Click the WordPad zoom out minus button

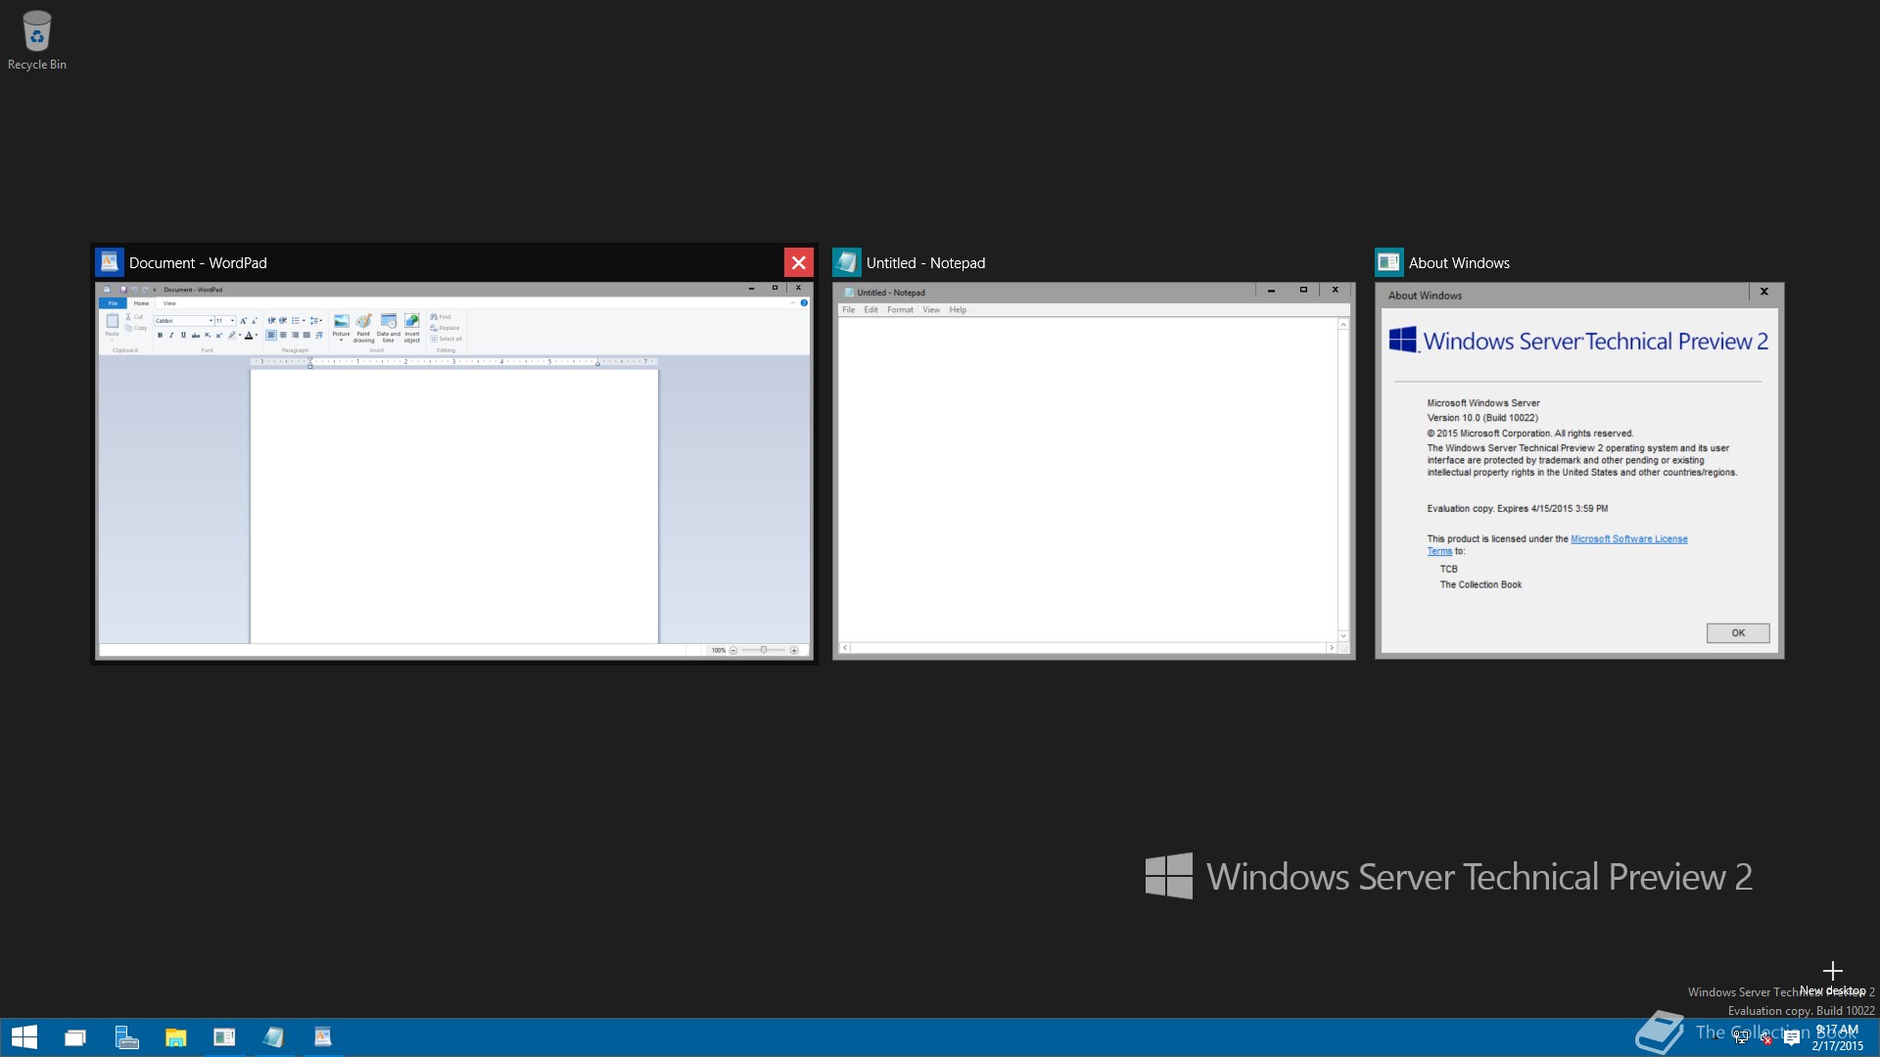tap(733, 650)
